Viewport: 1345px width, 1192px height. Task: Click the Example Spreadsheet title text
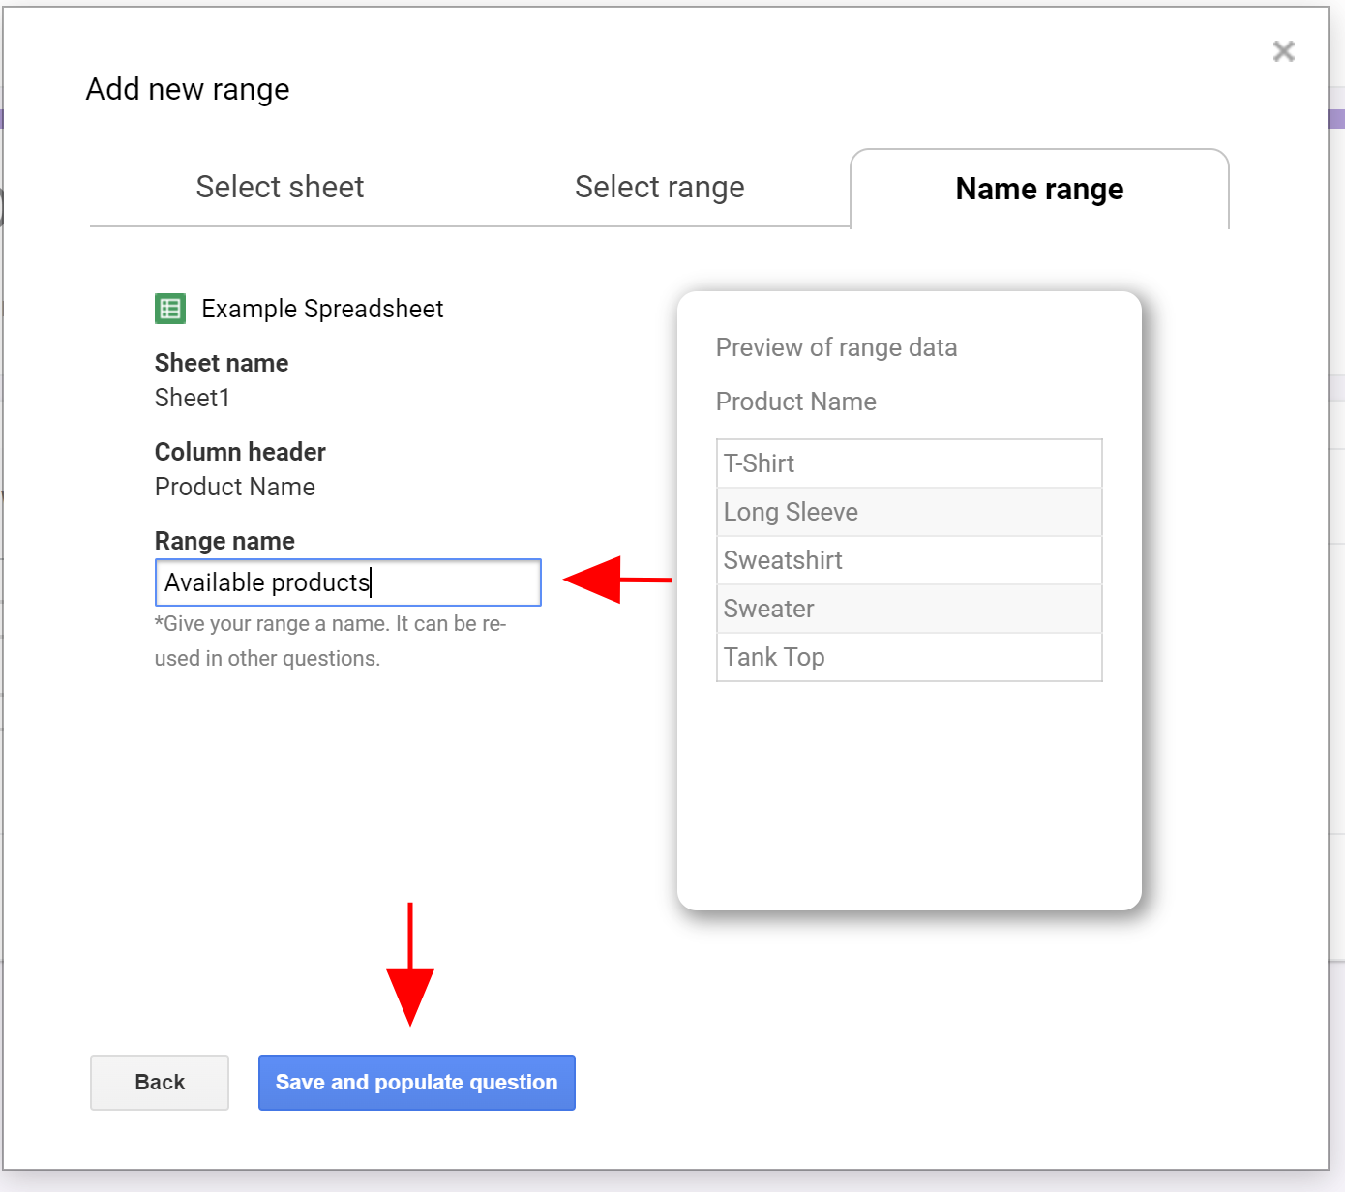322,309
